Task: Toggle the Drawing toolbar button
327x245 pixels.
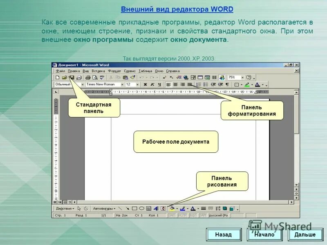Action: 222,78
